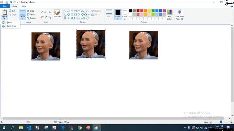Select the Eraser tool
Viewport: 234px width, 131px height.
tap(42, 17)
